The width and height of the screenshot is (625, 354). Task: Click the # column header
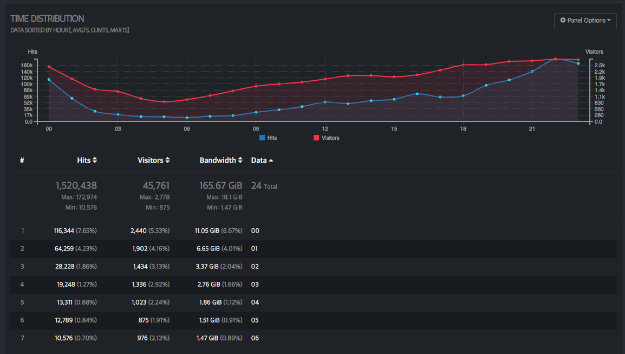pyautogui.click(x=22, y=160)
